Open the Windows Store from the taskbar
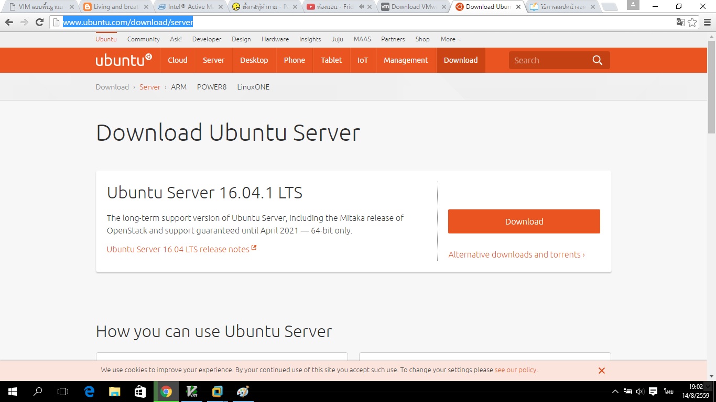716x402 pixels. (140, 392)
